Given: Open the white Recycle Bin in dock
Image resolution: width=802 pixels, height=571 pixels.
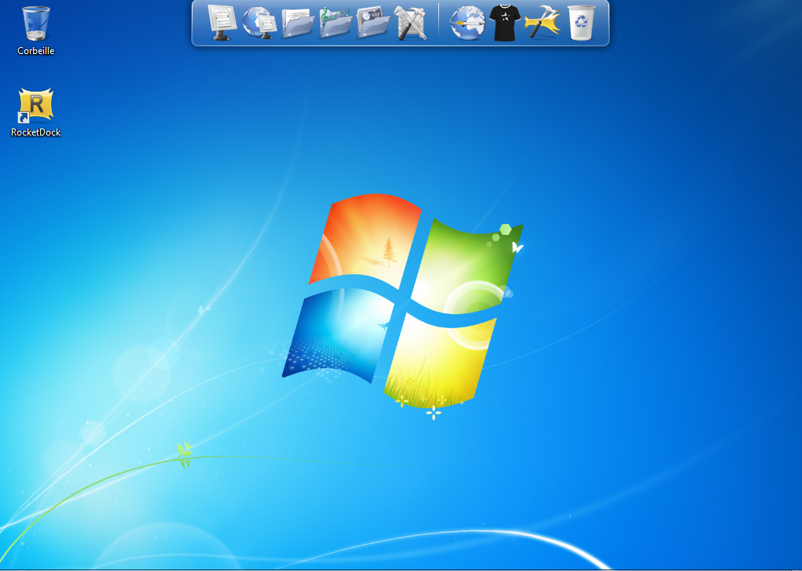Looking at the screenshot, I should tap(582, 23).
